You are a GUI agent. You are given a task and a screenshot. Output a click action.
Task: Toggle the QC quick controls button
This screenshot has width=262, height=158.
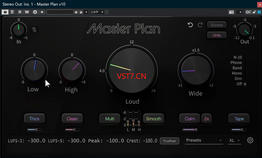point(248,12)
